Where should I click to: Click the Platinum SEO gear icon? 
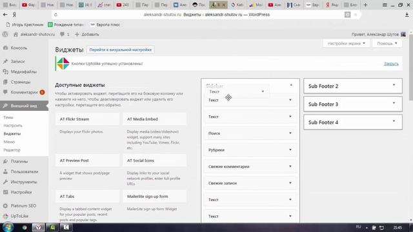(5, 206)
